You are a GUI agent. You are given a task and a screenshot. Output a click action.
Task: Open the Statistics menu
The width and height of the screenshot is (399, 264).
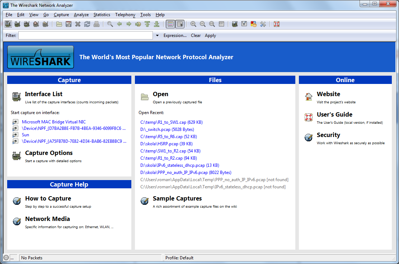click(102, 15)
